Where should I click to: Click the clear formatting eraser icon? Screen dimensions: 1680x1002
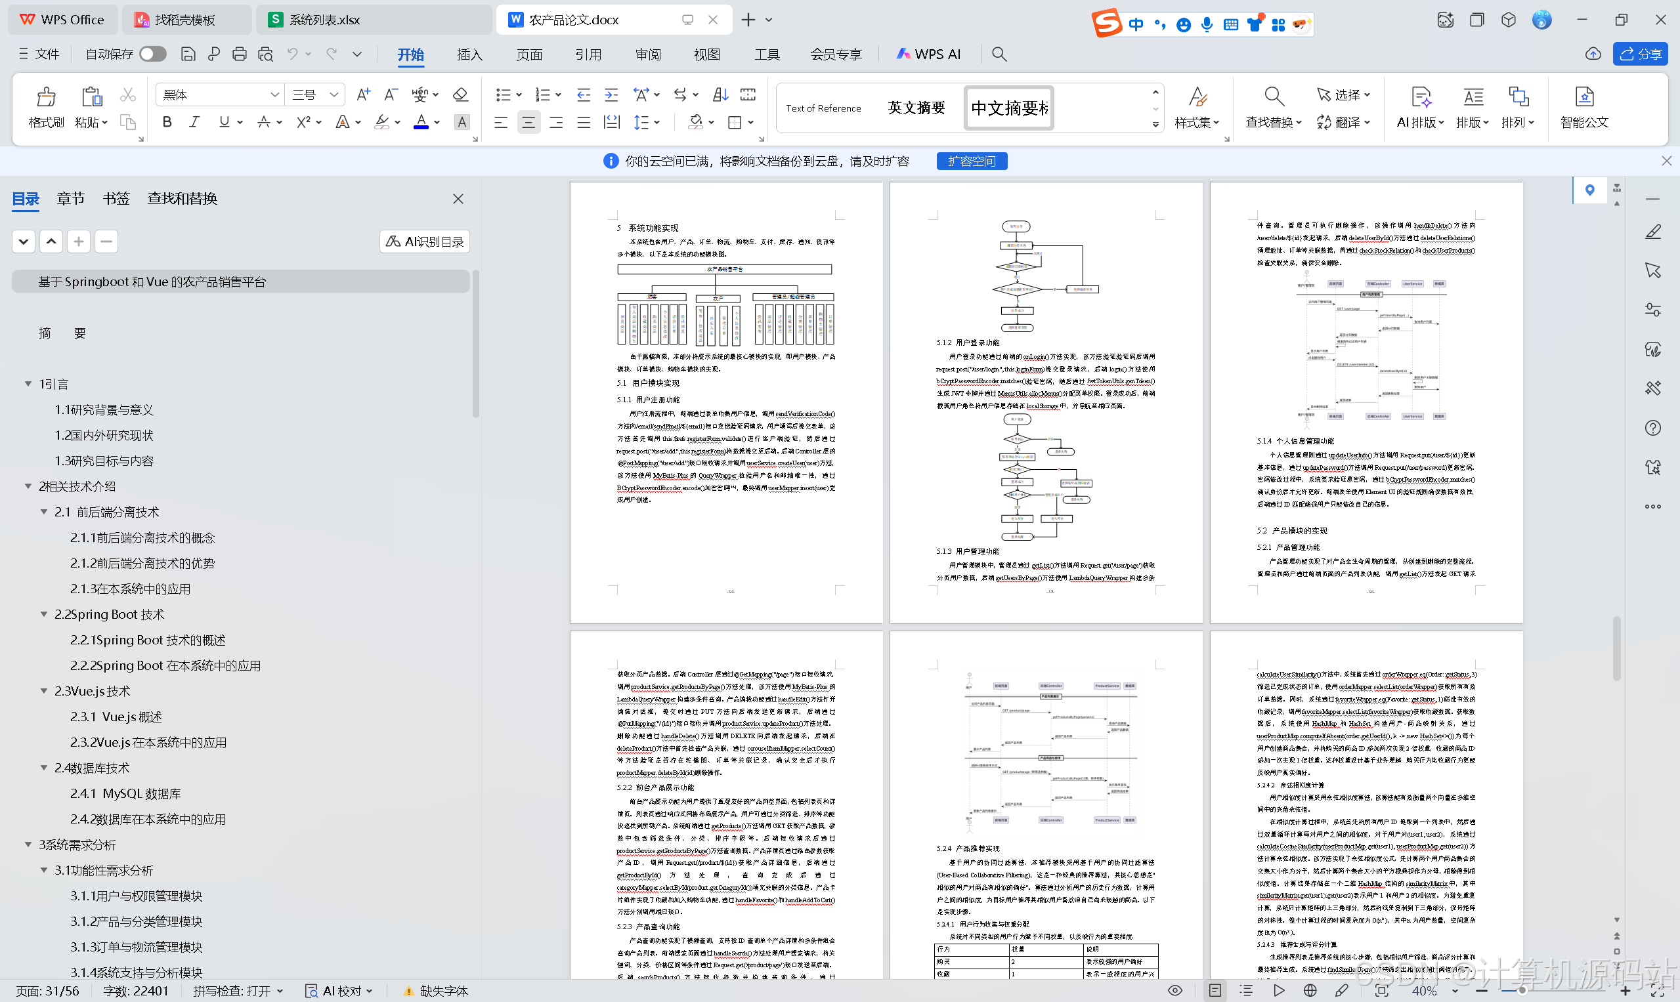(x=460, y=94)
